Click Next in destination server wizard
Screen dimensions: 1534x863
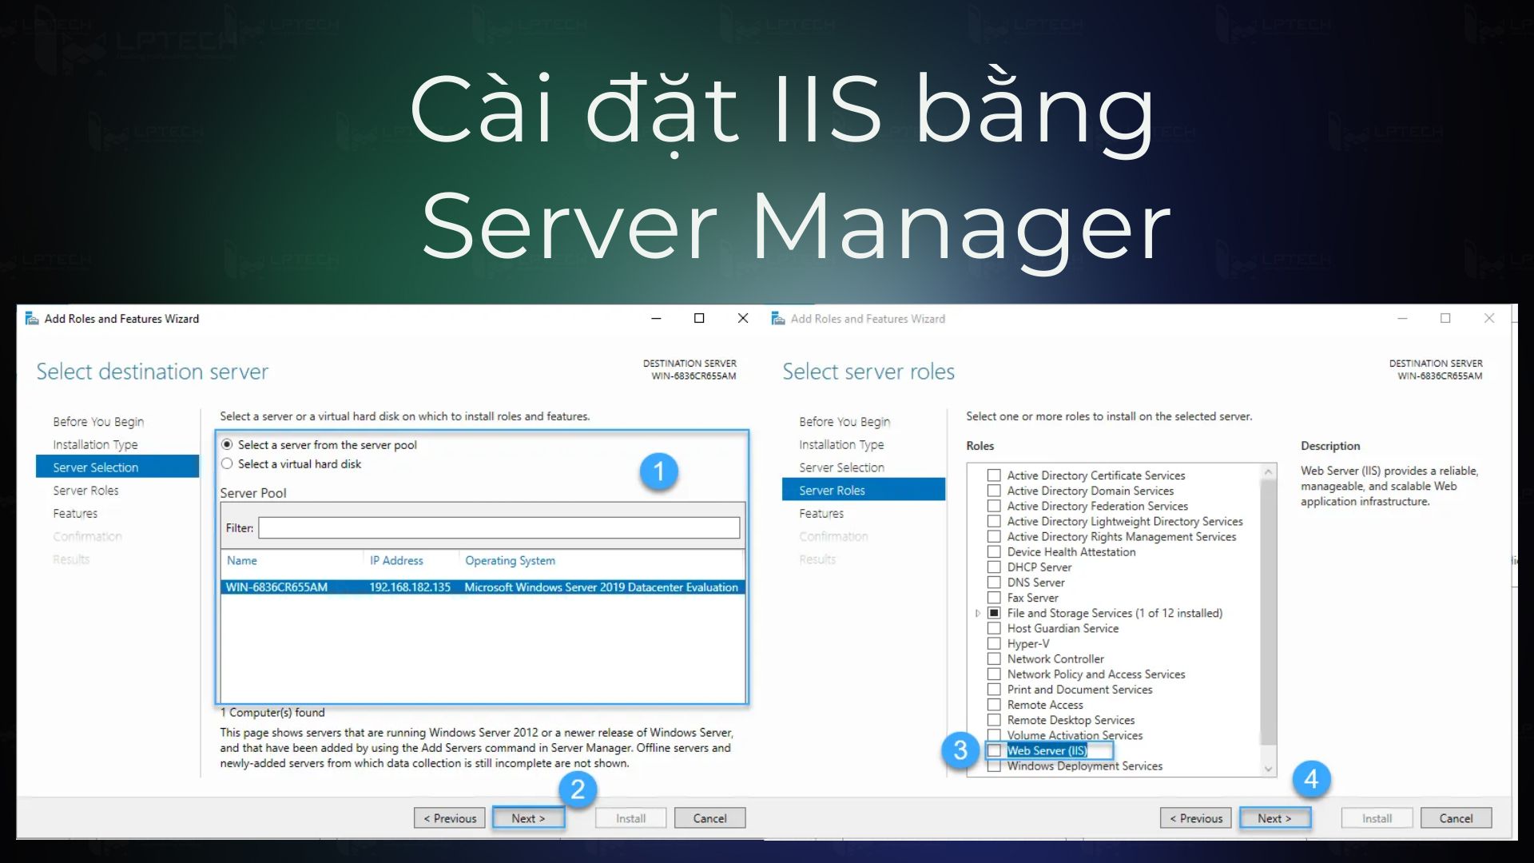pos(528,818)
